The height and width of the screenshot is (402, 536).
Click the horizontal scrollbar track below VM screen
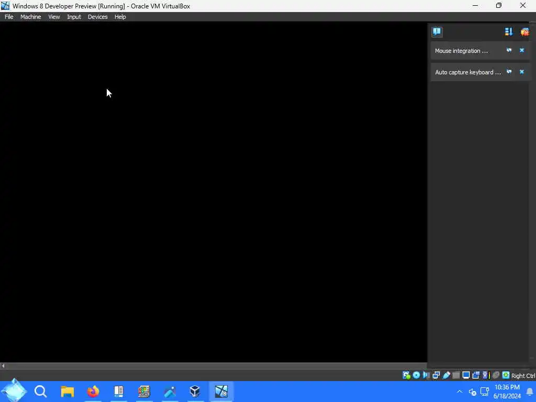tap(217, 366)
